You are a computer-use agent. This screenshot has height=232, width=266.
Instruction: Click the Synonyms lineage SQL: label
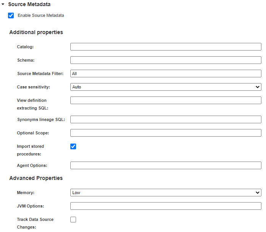pyautogui.click(x=41, y=119)
